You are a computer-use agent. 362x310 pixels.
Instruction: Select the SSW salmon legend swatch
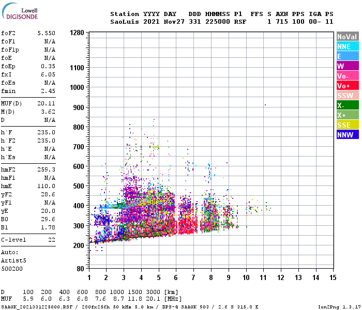[x=348, y=96]
